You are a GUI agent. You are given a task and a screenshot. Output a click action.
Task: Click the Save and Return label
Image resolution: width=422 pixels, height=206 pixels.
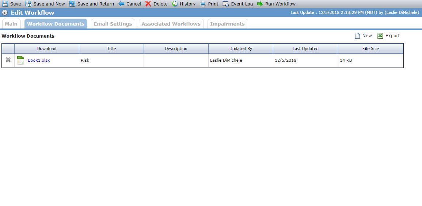coord(95,4)
